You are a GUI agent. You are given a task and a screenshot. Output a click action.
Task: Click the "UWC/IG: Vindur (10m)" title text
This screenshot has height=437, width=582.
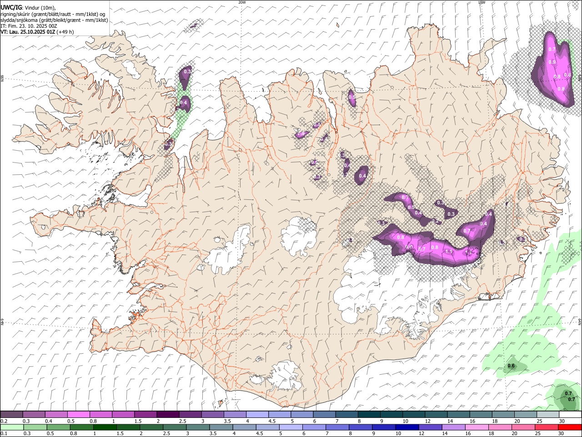(28, 8)
